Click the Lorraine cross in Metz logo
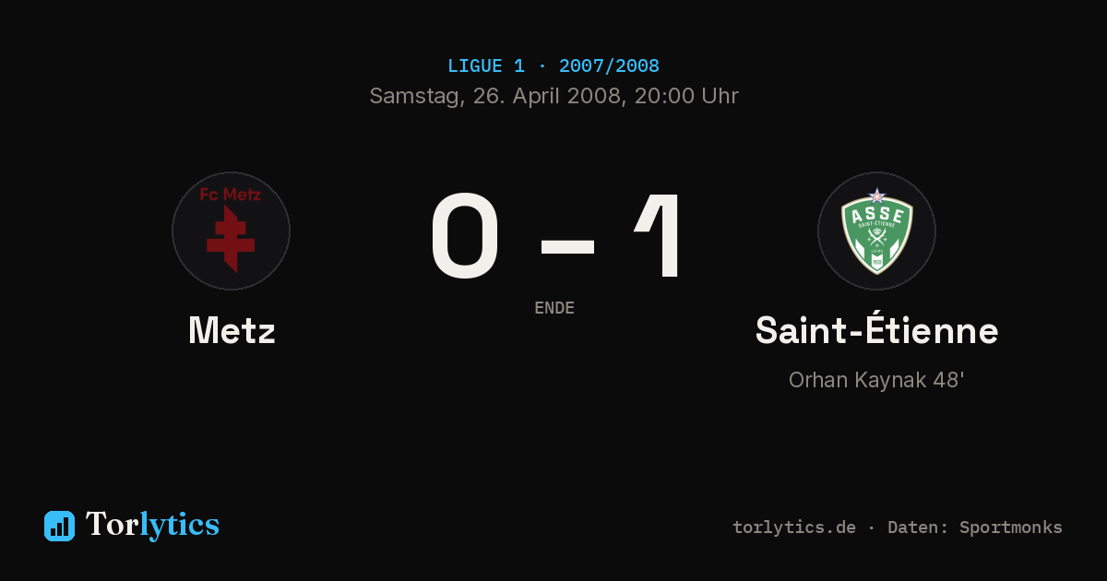This screenshot has width=1107, height=581. pos(231,239)
